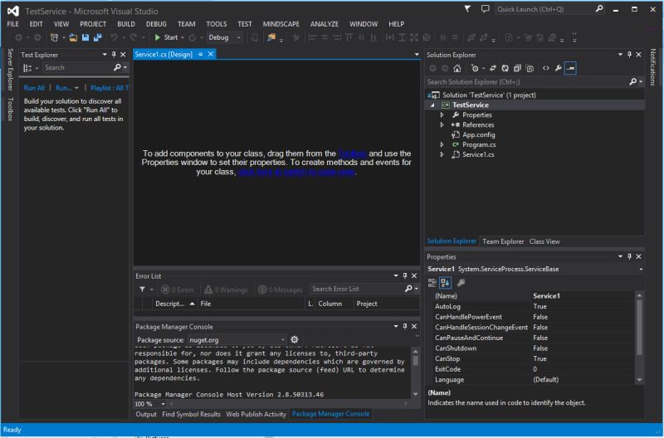Toggle the Errors filter in Error List
The height and width of the screenshot is (438, 664).
pos(176,290)
